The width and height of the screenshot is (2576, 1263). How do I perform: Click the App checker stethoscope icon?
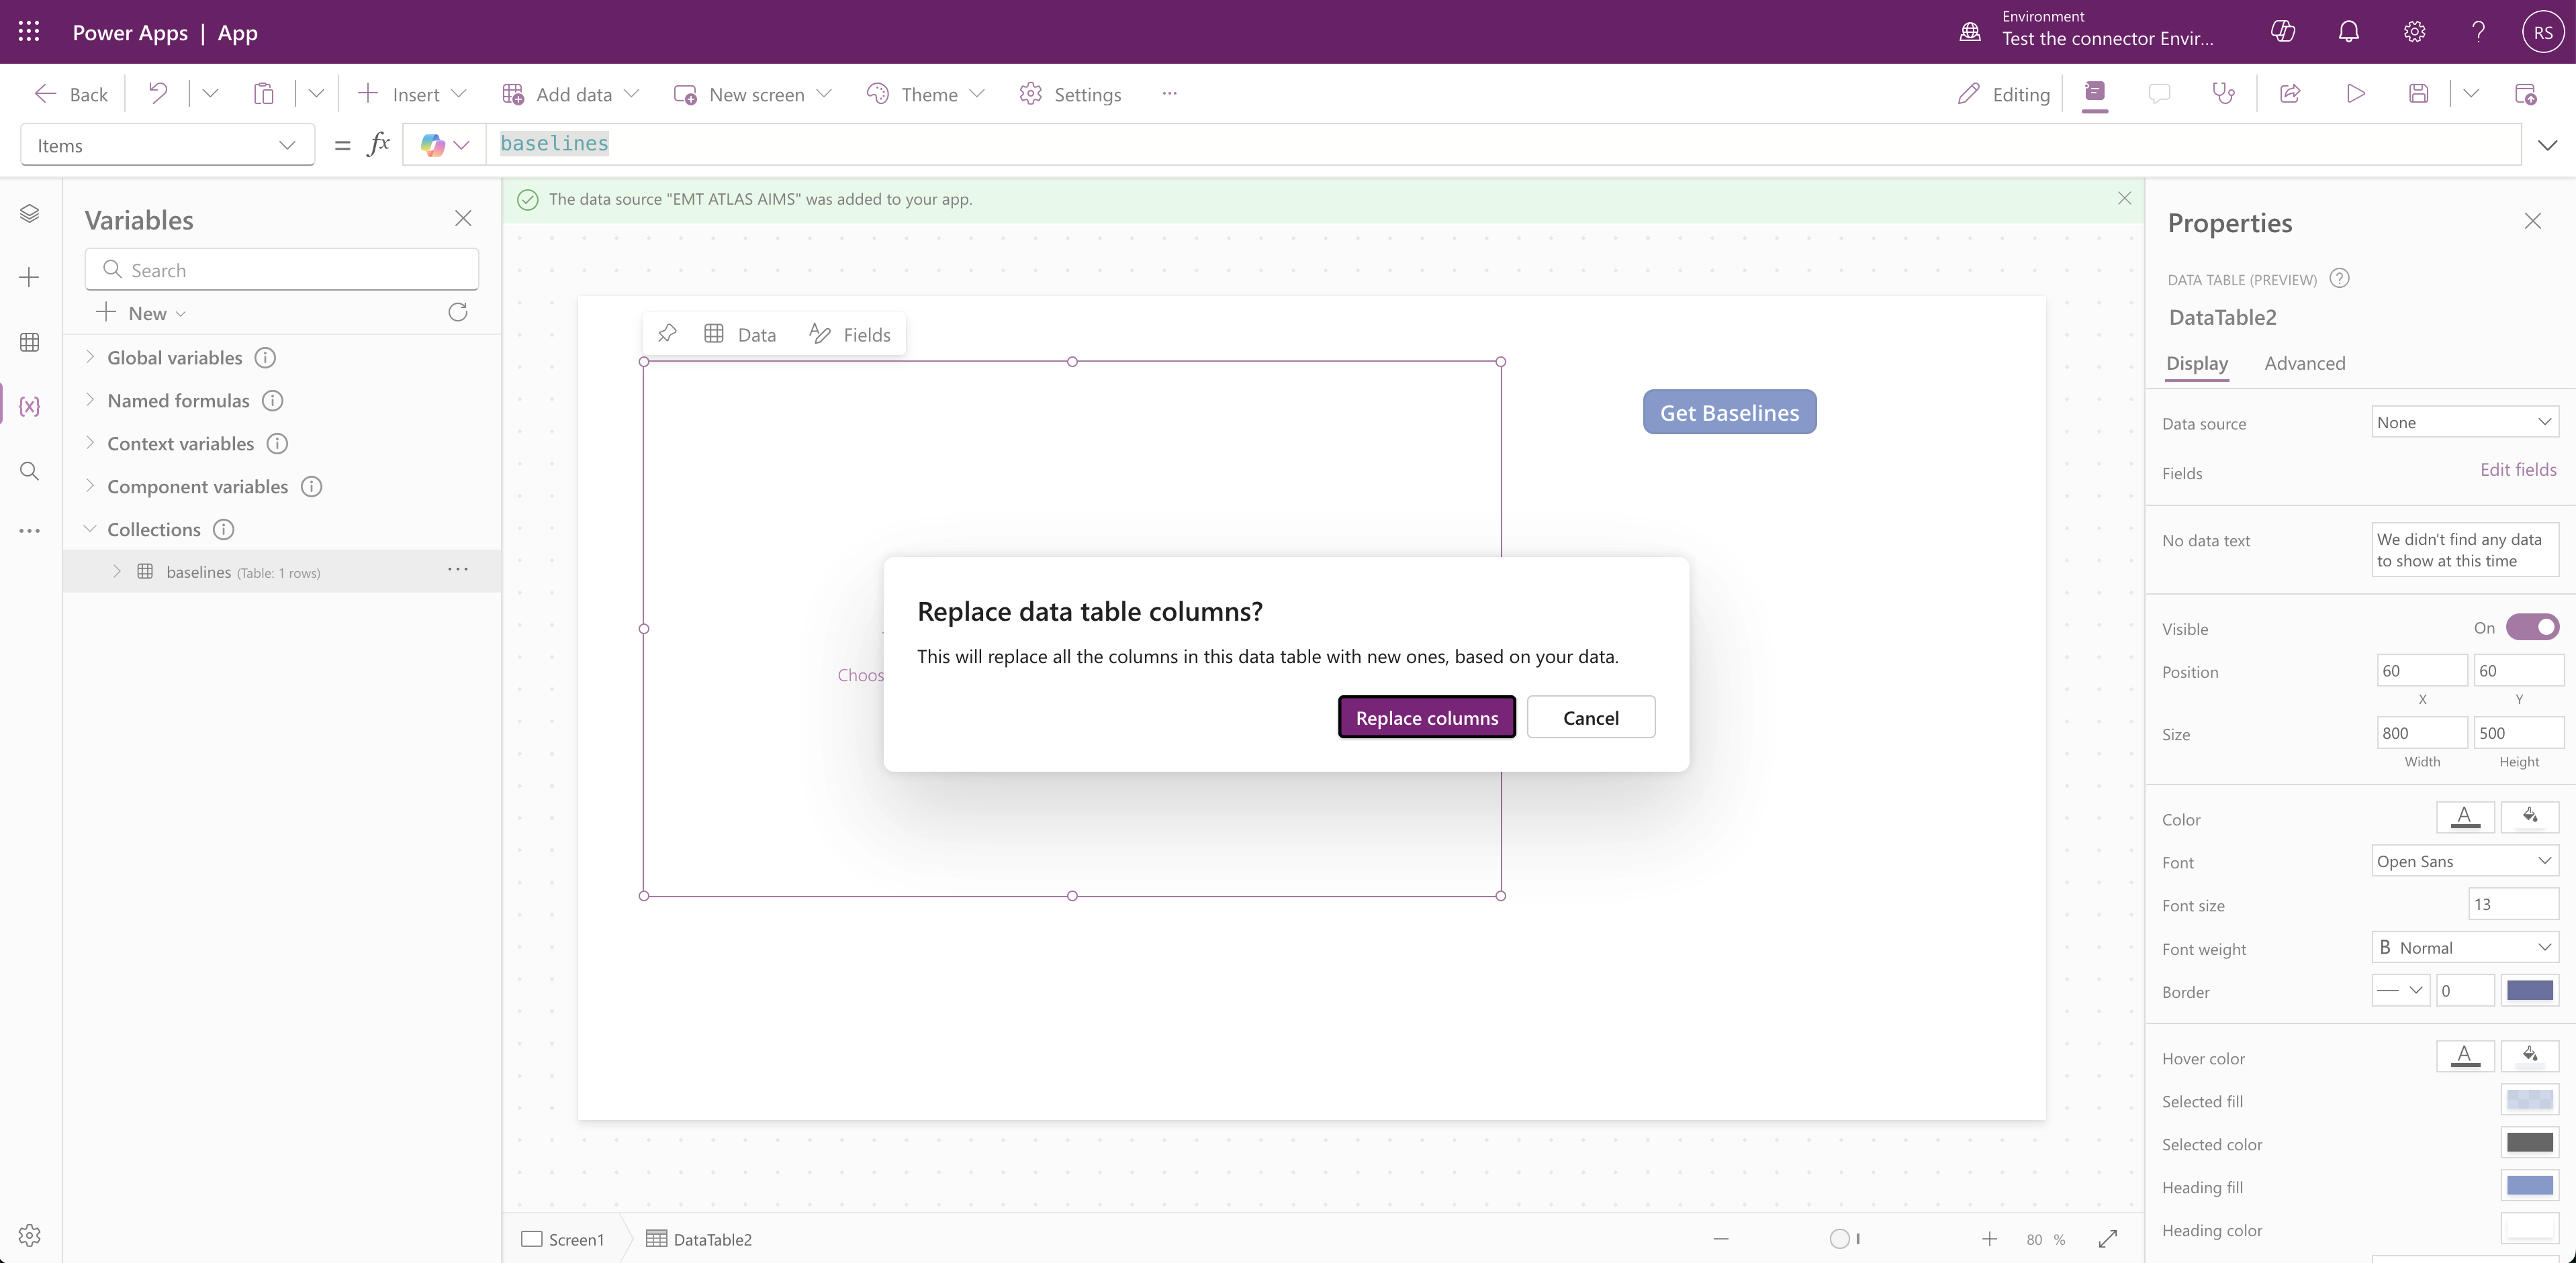click(x=2223, y=94)
